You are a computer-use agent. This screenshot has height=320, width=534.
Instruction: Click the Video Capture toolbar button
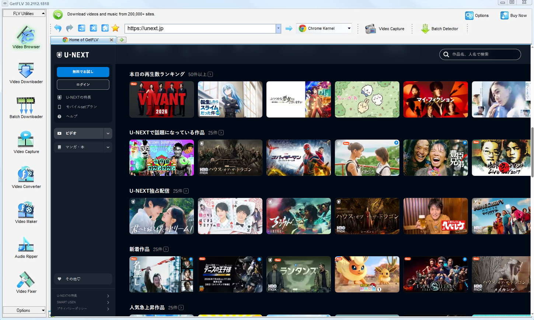[x=385, y=29]
